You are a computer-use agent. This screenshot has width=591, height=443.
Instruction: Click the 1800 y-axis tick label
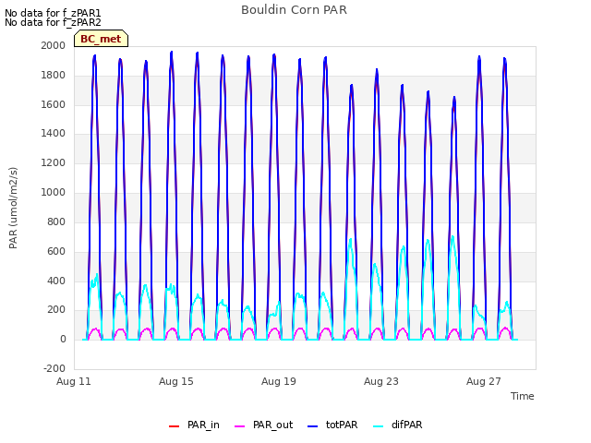tap(54, 75)
